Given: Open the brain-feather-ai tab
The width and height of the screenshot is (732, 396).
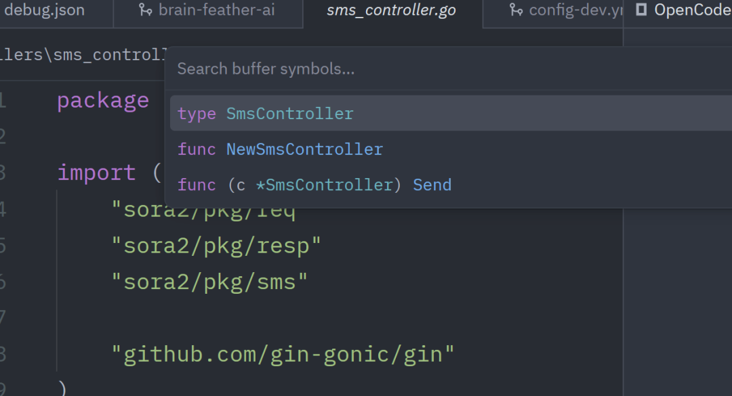Looking at the screenshot, I should point(208,9).
